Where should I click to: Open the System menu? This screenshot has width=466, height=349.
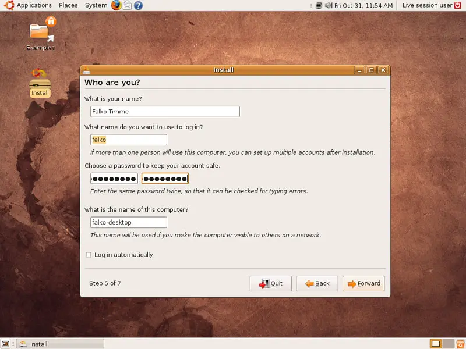tap(96, 5)
